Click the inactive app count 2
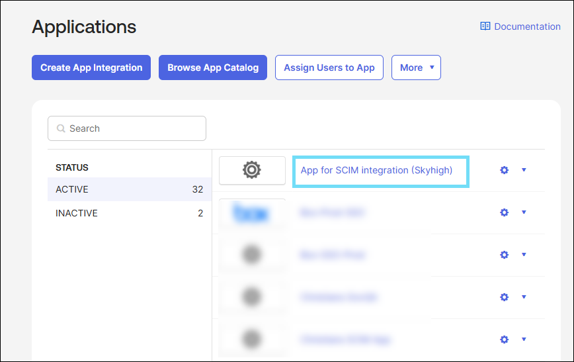 coord(200,213)
